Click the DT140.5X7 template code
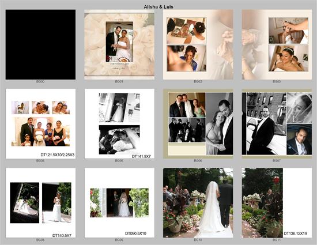The image size is (317, 245). tap(62, 236)
